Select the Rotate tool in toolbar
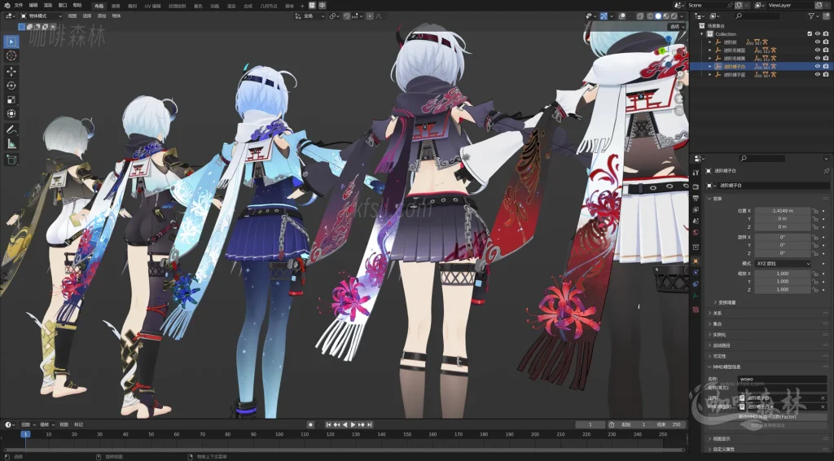The width and height of the screenshot is (834, 461). [x=11, y=86]
